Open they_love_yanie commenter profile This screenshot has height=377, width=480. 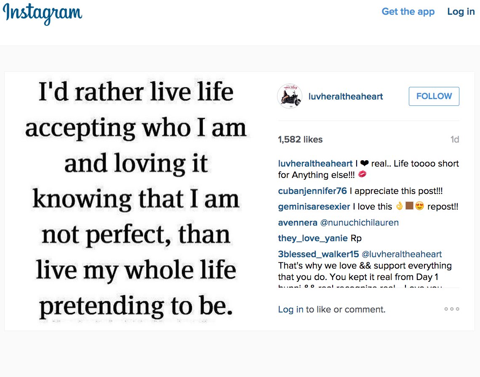(x=313, y=238)
